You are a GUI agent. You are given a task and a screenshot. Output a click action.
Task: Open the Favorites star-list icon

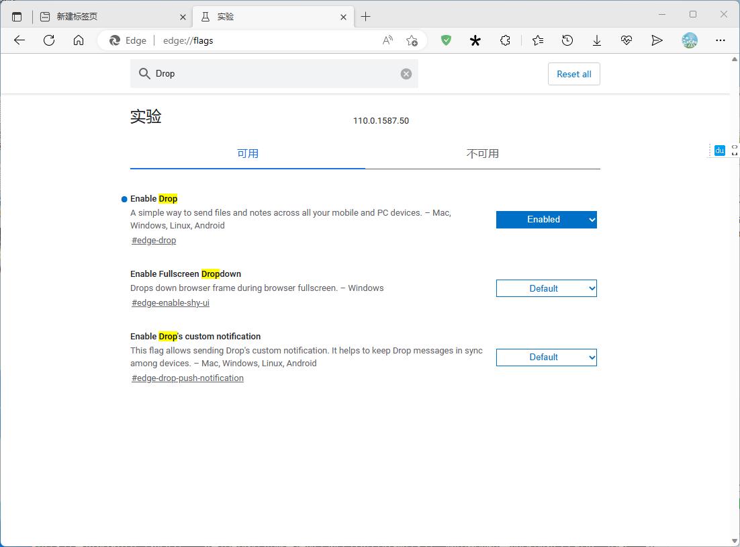(537, 40)
